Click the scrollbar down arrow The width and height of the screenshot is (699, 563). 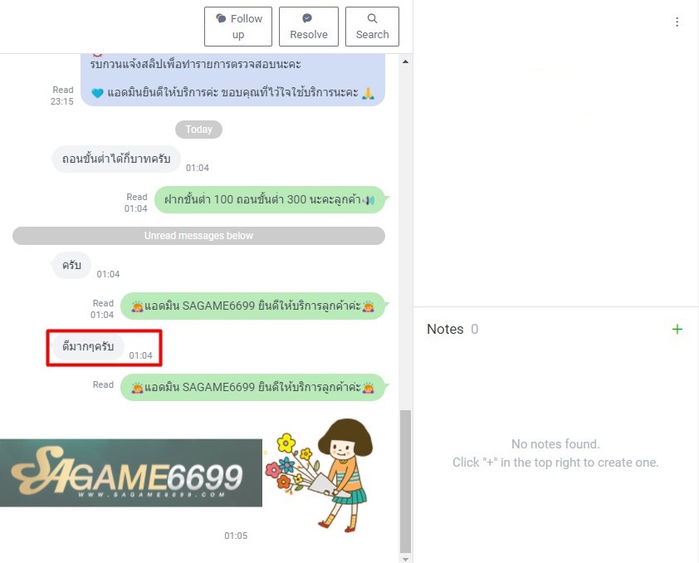tap(405, 558)
